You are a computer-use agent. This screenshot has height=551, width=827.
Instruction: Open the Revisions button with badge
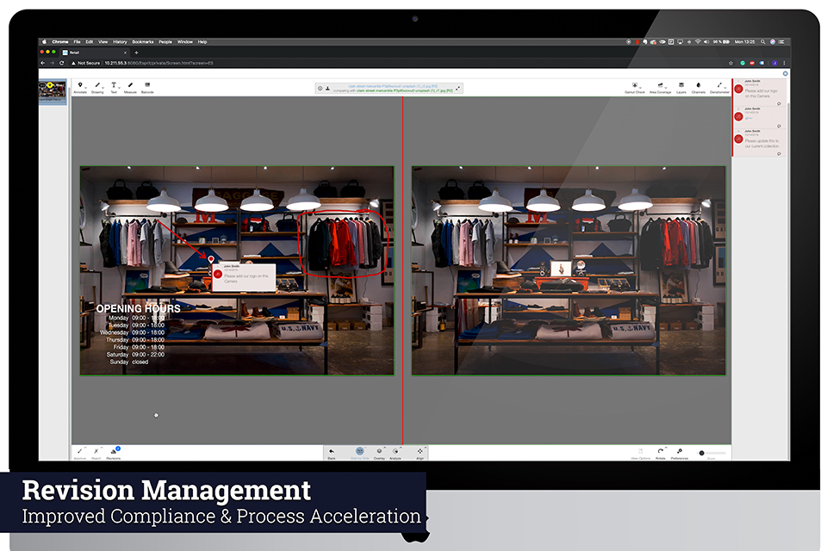(x=114, y=452)
